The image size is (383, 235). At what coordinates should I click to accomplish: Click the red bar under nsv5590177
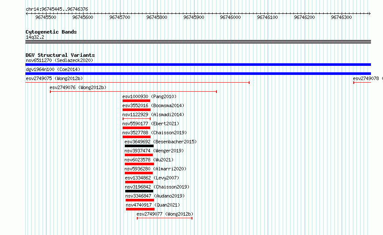(x=136, y=128)
